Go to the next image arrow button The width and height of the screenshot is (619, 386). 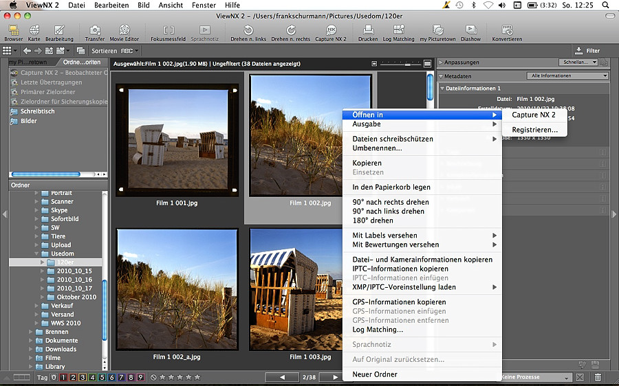335,377
